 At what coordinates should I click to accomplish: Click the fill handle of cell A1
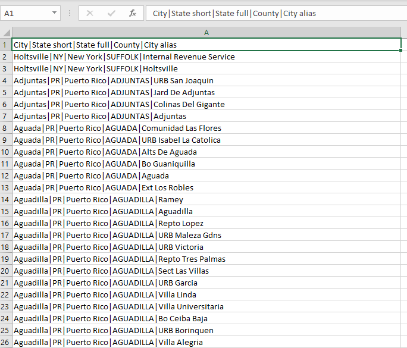(401, 51)
